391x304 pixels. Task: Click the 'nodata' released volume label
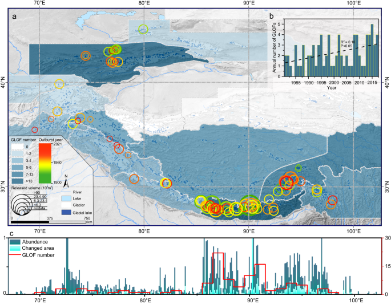tap(39, 208)
